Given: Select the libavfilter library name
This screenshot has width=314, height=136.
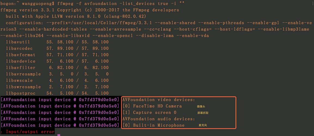Looking at the screenshot, I should pyautogui.click(x=20, y=68).
